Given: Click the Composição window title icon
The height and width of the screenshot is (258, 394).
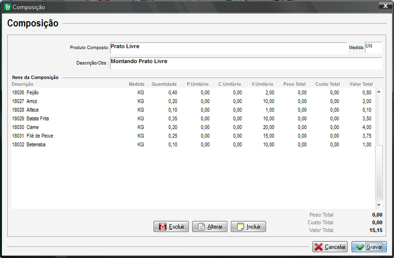Looking at the screenshot, I should tap(7, 7).
